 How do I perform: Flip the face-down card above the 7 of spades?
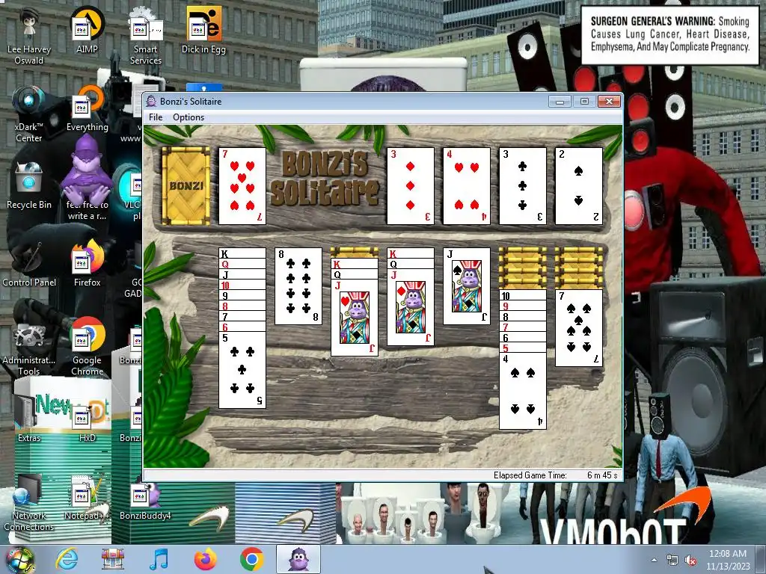pyautogui.click(x=579, y=284)
